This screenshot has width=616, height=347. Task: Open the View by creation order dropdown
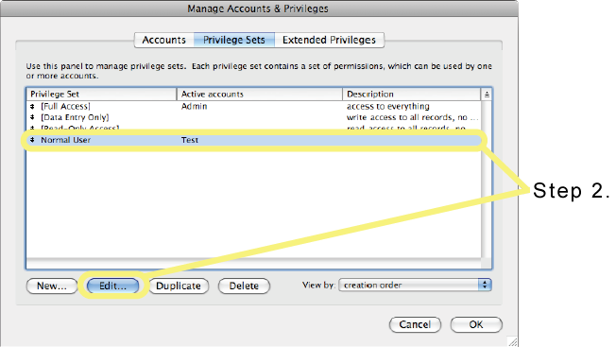click(x=415, y=285)
